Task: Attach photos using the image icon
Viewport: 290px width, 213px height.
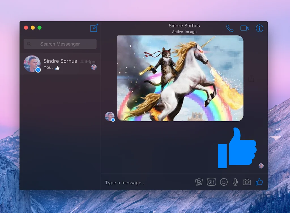Action: click(x=199, y=182)
